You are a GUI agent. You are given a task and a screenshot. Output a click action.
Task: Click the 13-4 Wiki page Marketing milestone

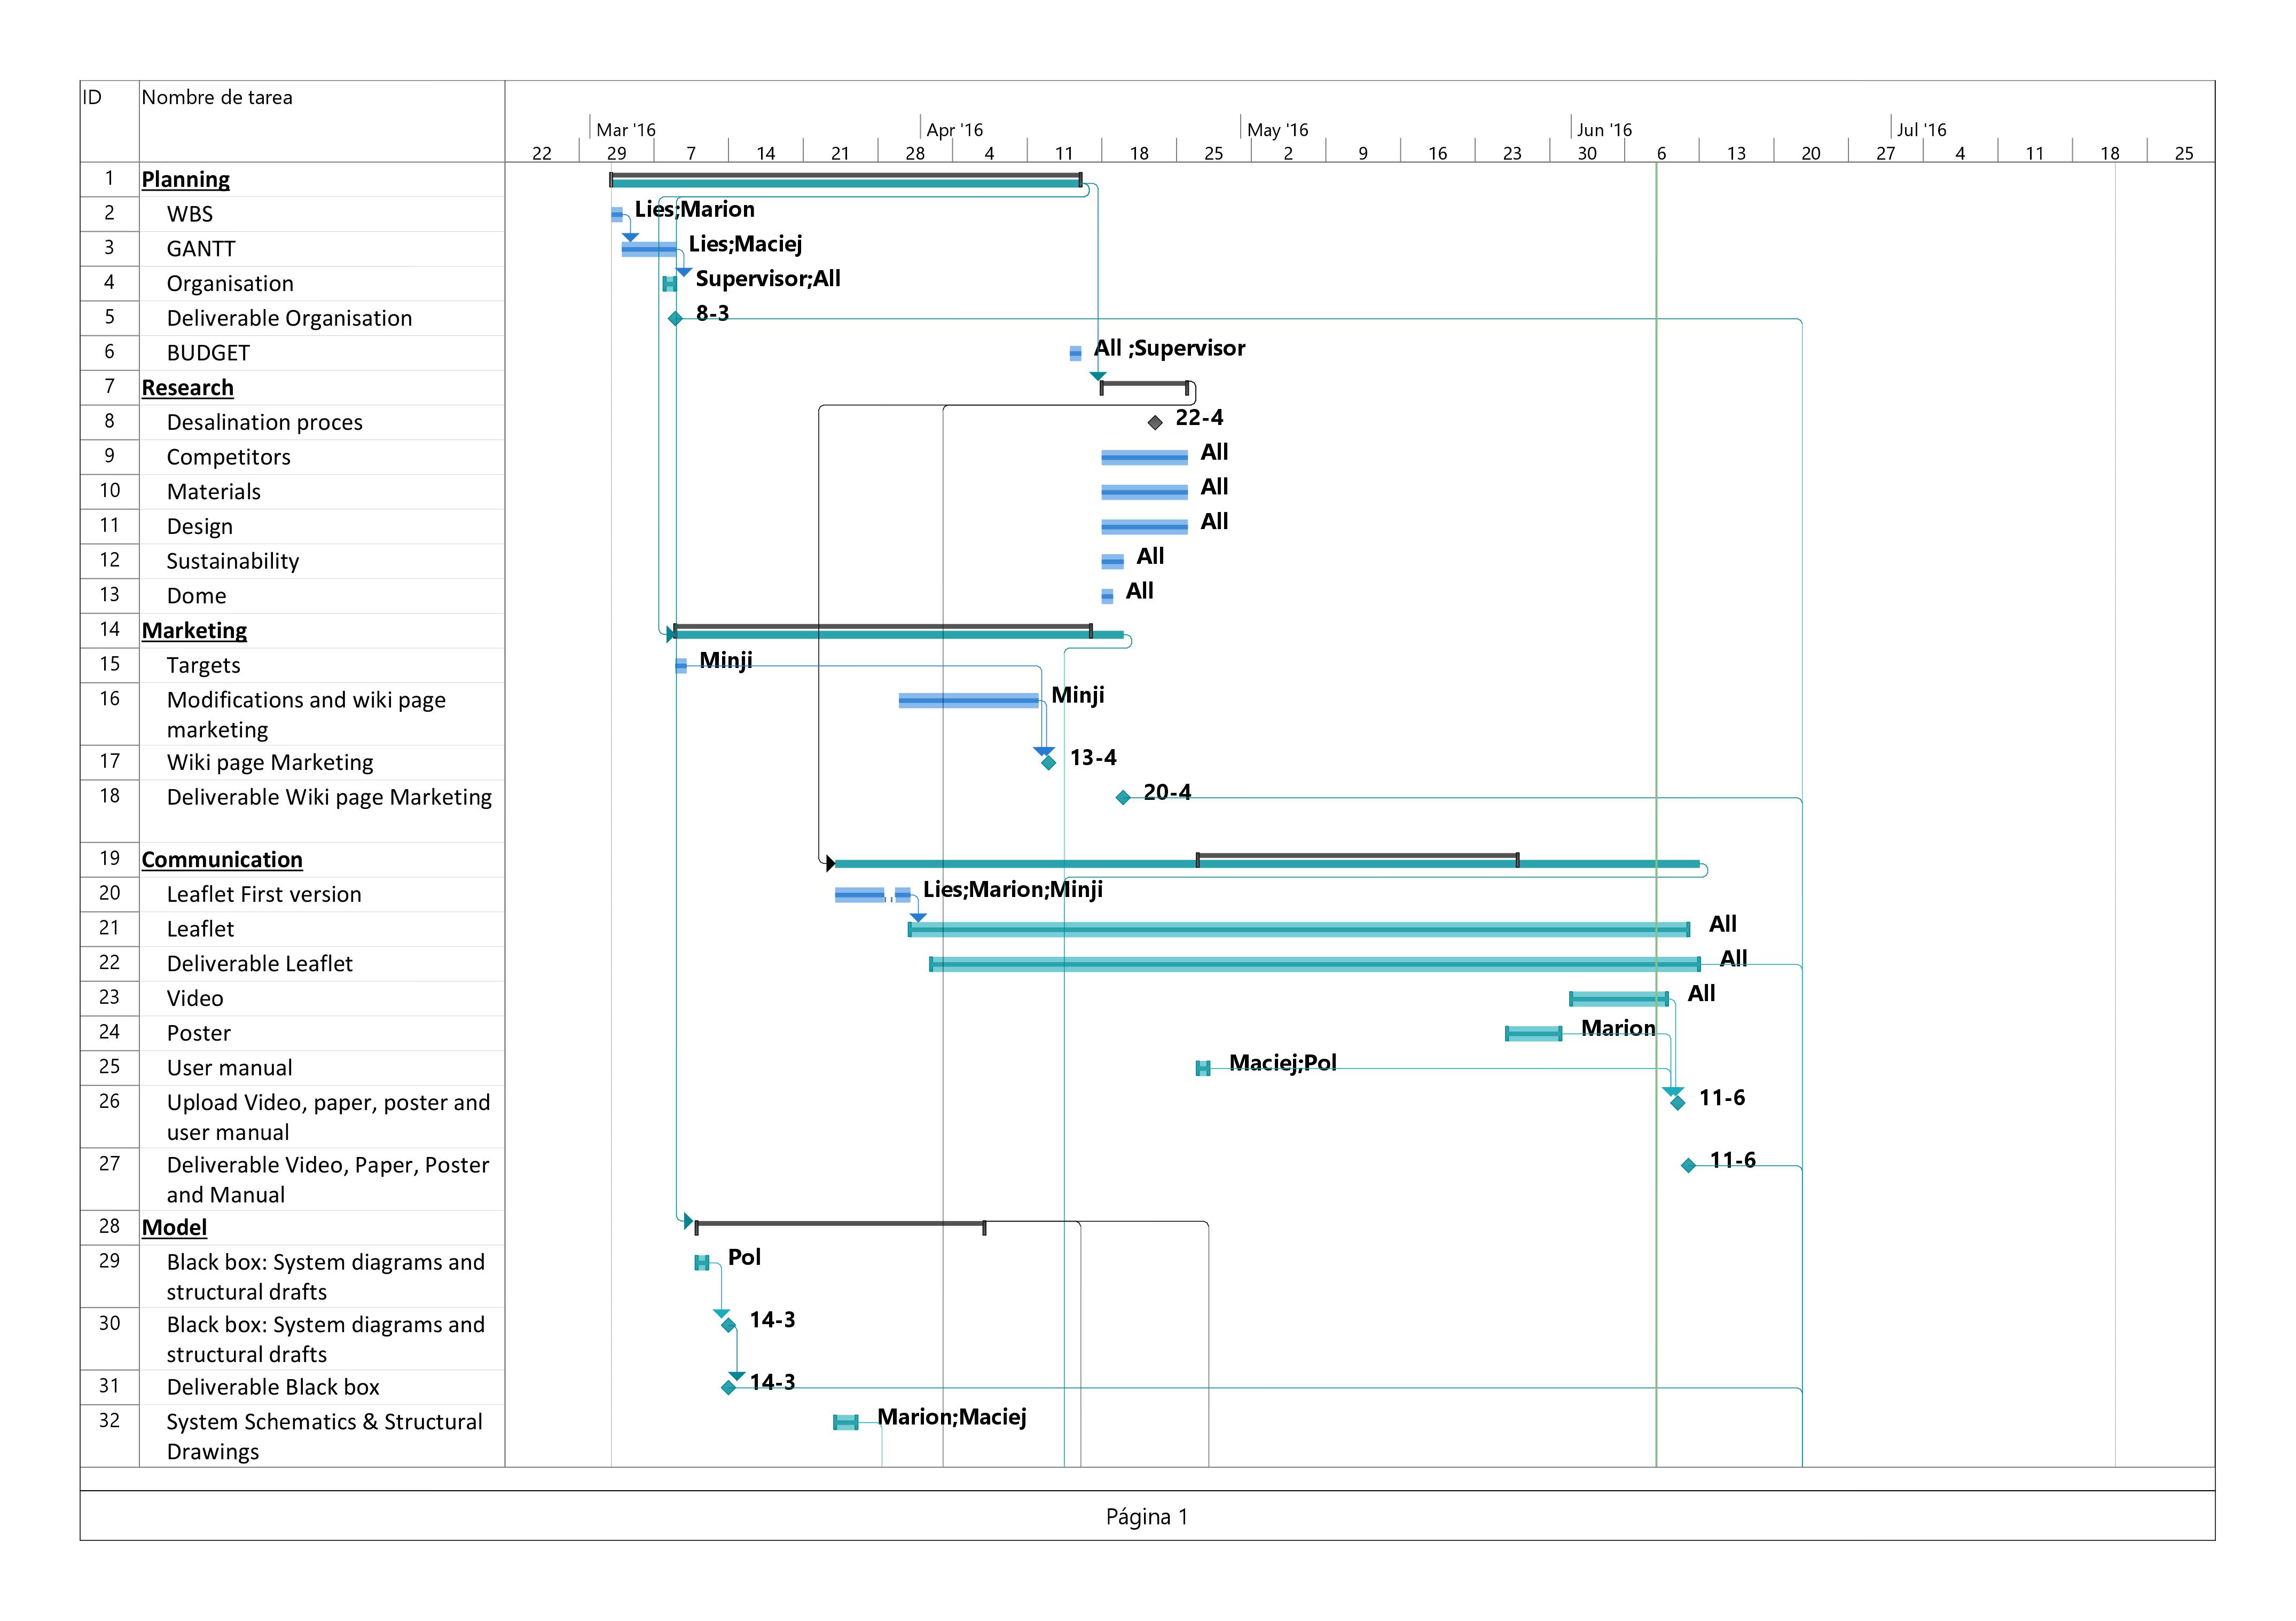click(1048, 763)
